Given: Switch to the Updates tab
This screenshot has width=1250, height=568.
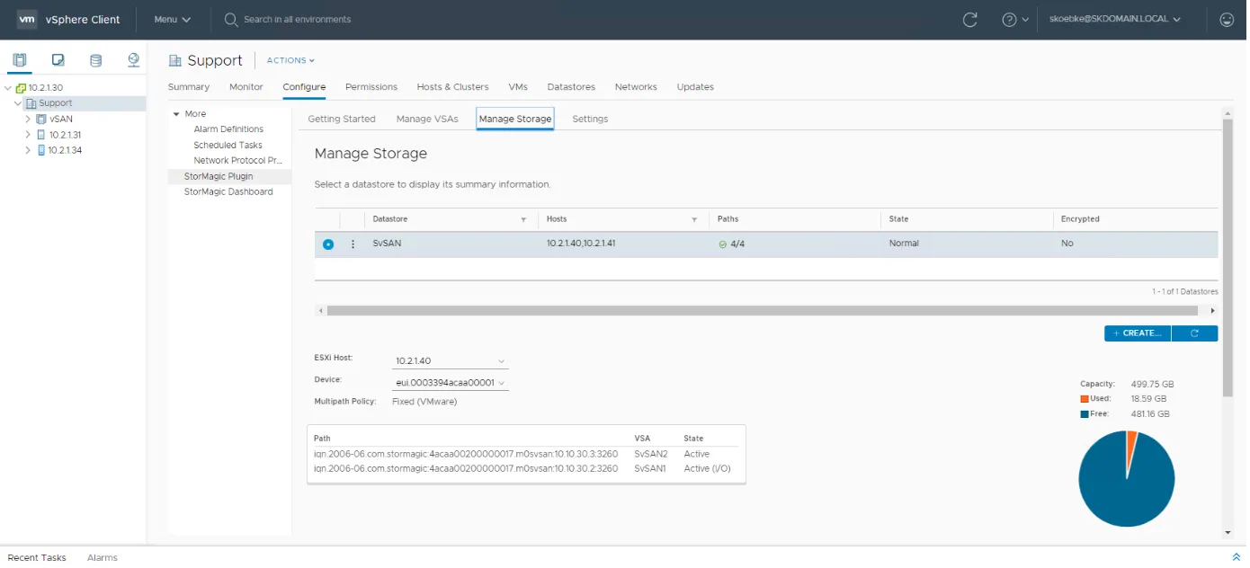Looking at the screenshot, I should pyautogui.click(x=695, y=87).
